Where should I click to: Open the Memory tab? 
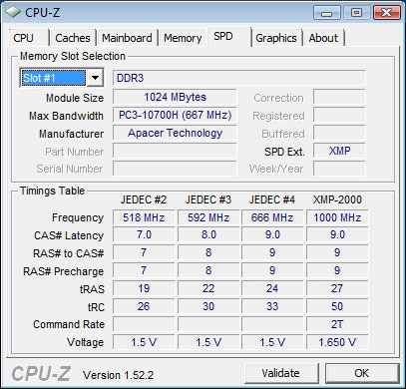click(x=183, y=38)
